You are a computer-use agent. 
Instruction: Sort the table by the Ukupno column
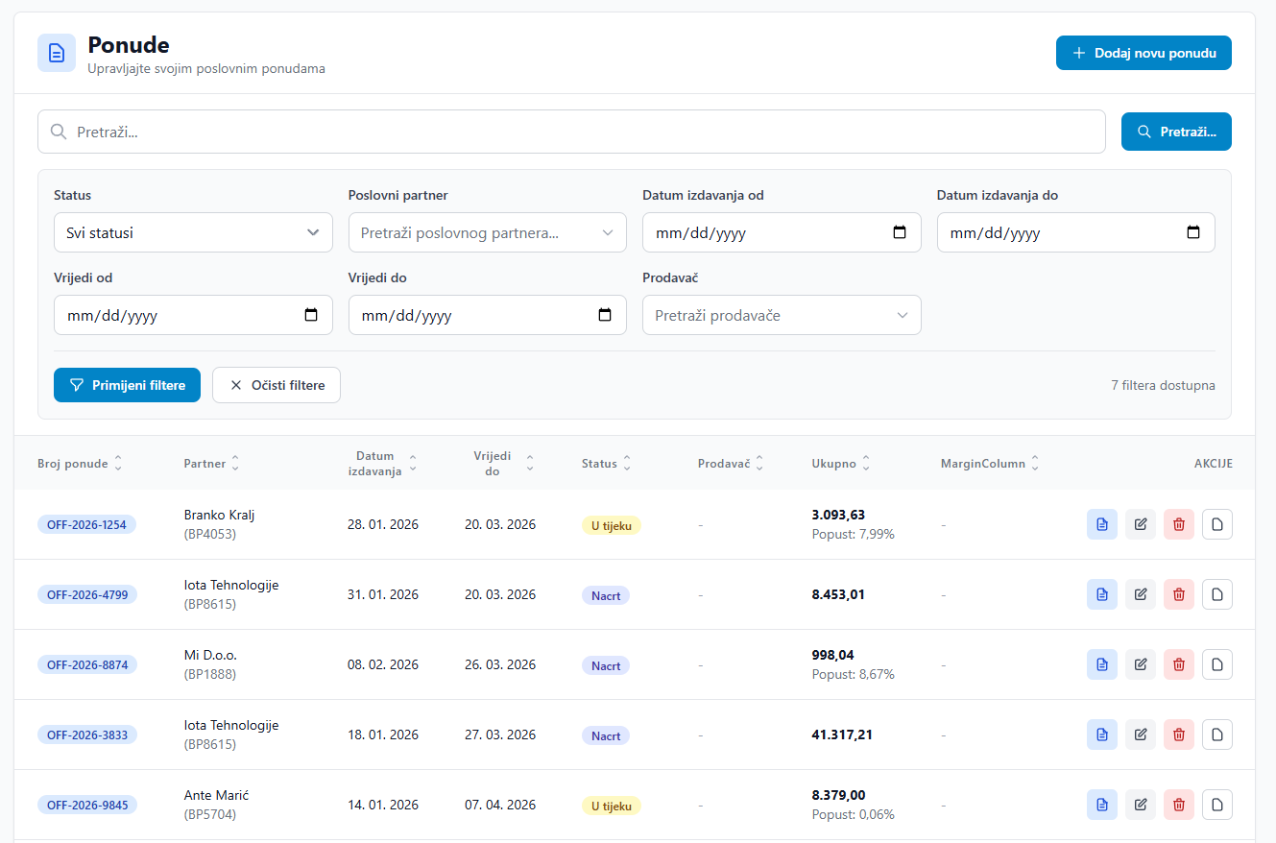(x=832, y=463)
